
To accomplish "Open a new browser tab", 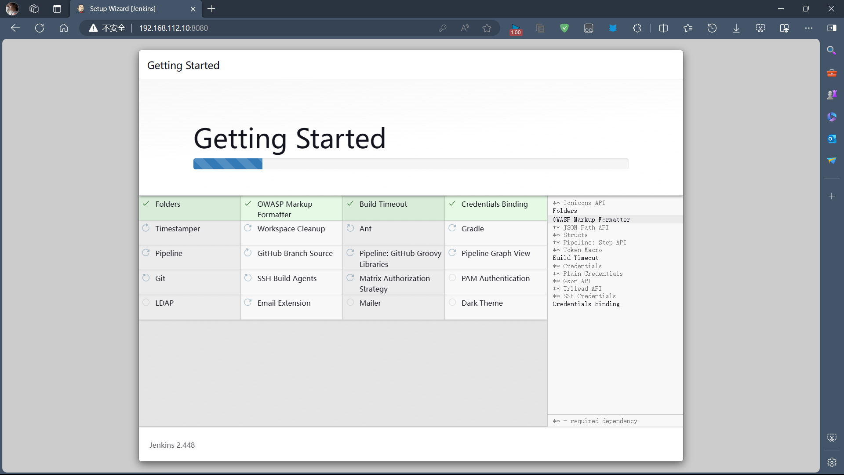I will (x=211, y=9).
